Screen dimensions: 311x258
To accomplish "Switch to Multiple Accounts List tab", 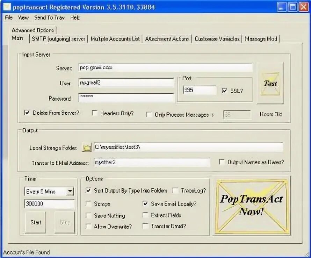I will (x=115, y=39).
